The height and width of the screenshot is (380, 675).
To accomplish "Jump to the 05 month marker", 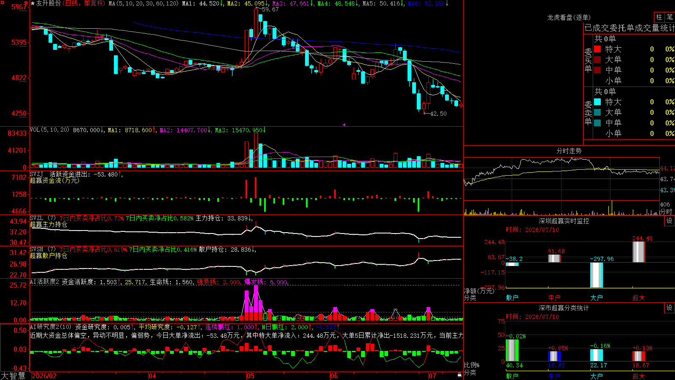I will click(x=251, y=376).
